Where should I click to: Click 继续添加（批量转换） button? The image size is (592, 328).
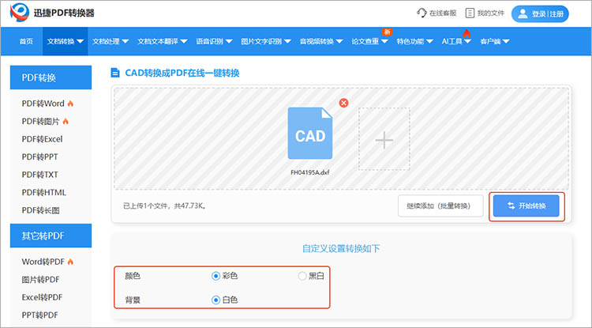point(440,206)
